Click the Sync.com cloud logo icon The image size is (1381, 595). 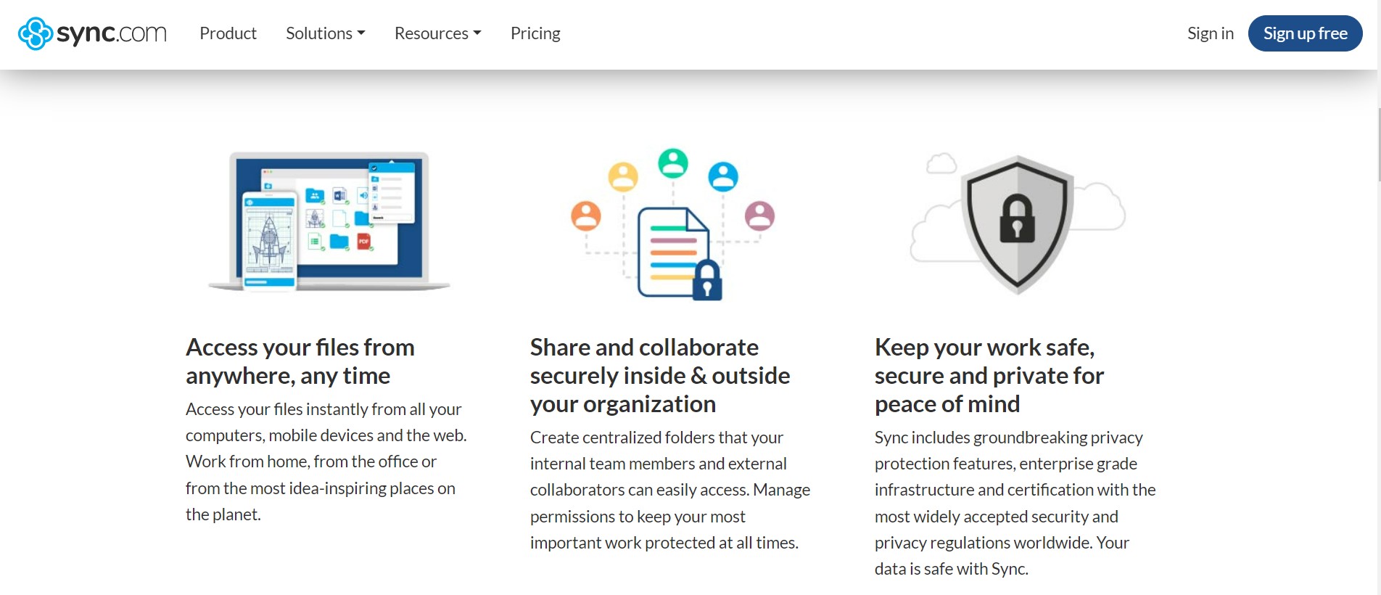(x=35, y=33)
